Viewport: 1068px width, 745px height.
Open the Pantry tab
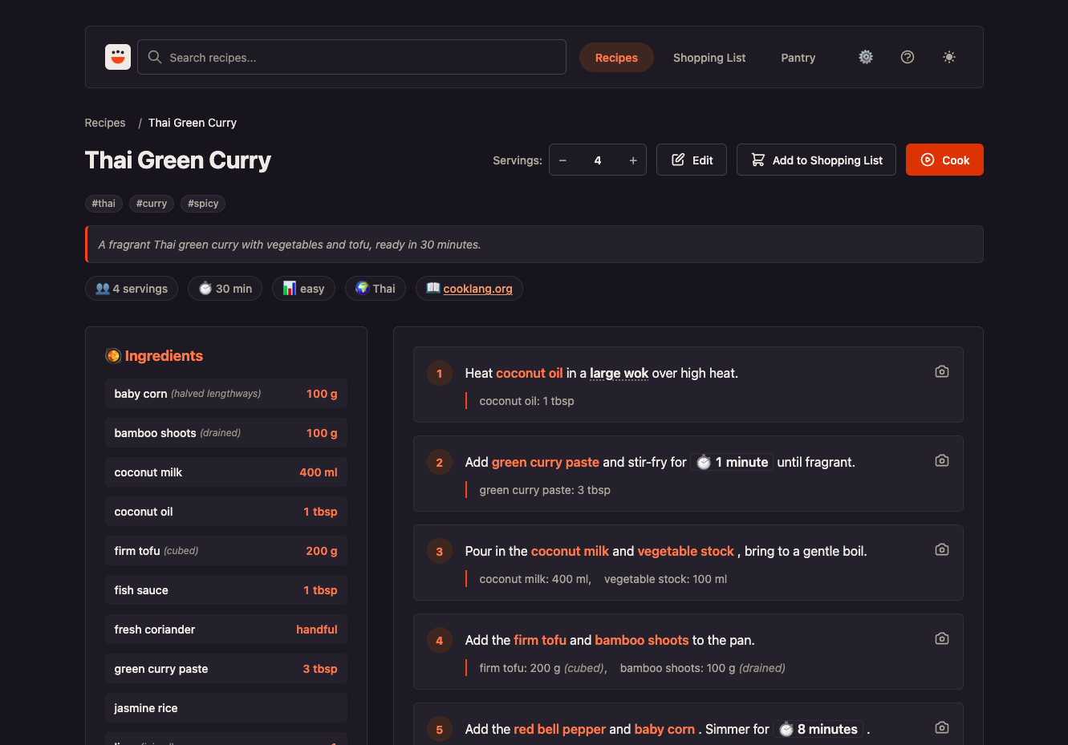coord(798,58)
